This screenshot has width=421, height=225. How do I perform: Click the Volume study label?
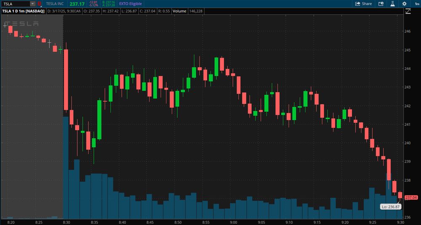coord(179,11)
